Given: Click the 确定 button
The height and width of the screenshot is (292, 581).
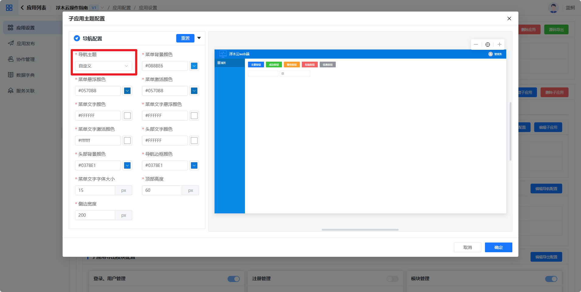Looking at the screenshot, I should click(x=498, y=247).
